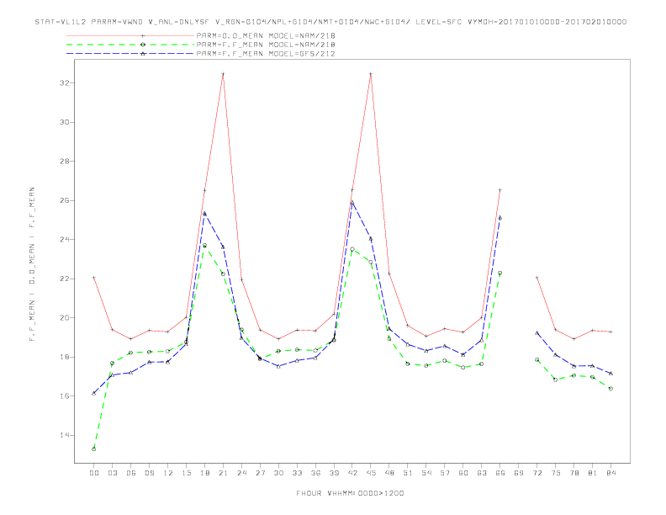
Task: Click the blue dashed line sample in legend
Action: click(130, 54)
